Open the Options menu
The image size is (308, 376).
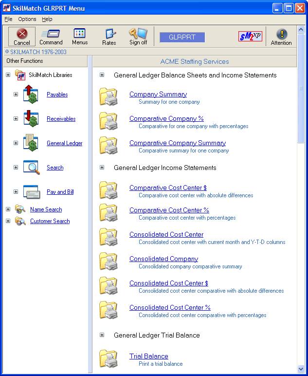27,19
